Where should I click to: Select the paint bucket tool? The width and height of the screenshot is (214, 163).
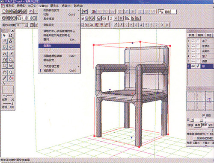coord(11,78)
